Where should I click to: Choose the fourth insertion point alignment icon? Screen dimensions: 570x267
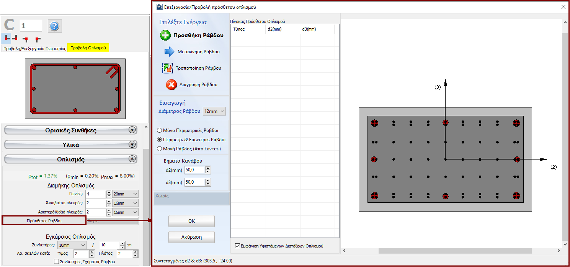tap(38, 39)
